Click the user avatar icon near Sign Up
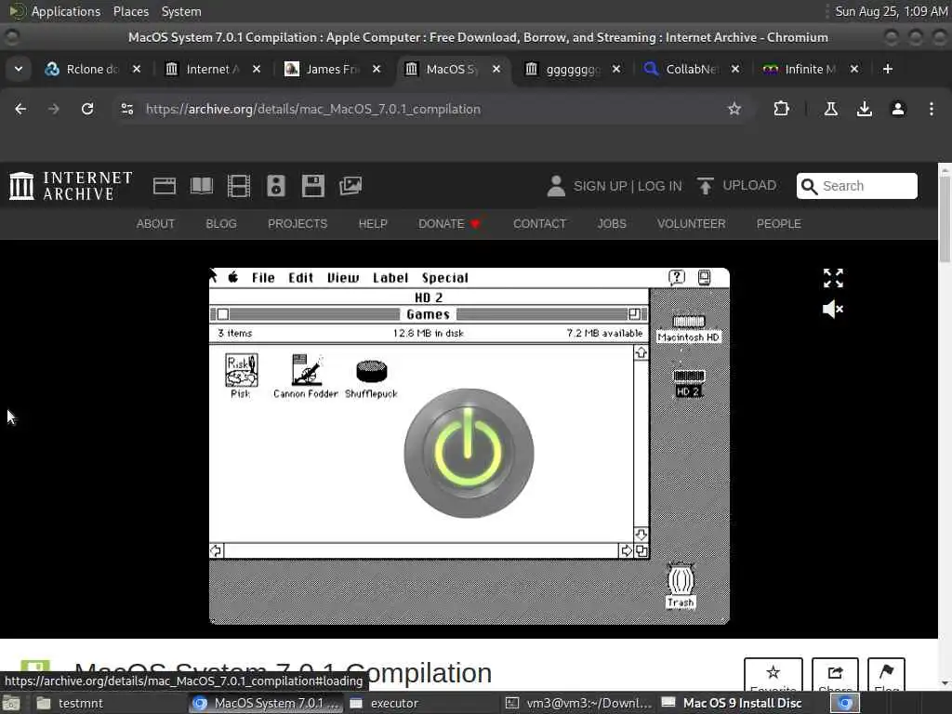The width and height of the screenshot is (952, 714). click(x=556, y=186)
